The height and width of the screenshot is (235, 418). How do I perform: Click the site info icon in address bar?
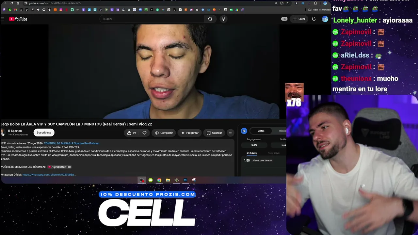point(26,3)
